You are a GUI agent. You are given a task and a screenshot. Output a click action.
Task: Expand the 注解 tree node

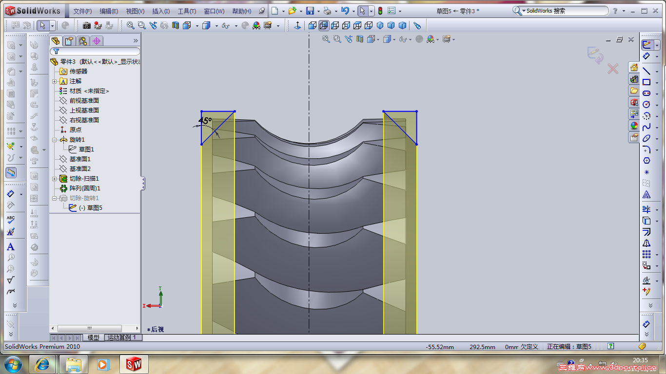(x=55, y=81)
